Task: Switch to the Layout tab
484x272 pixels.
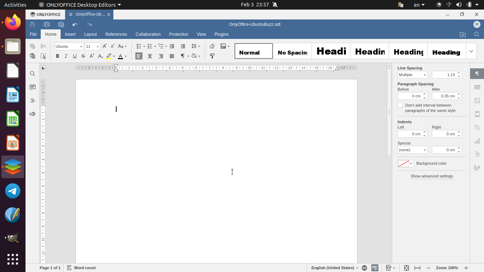Action: (x=90, y=34)
